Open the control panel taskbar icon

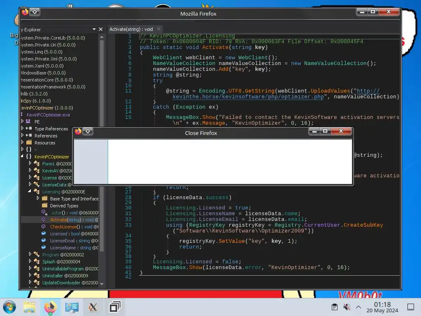point(72,307)
